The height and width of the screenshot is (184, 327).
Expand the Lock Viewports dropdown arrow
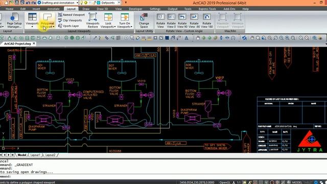[114, 27]
